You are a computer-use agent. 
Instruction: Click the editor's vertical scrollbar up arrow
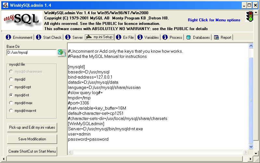(x=251, y=46)
